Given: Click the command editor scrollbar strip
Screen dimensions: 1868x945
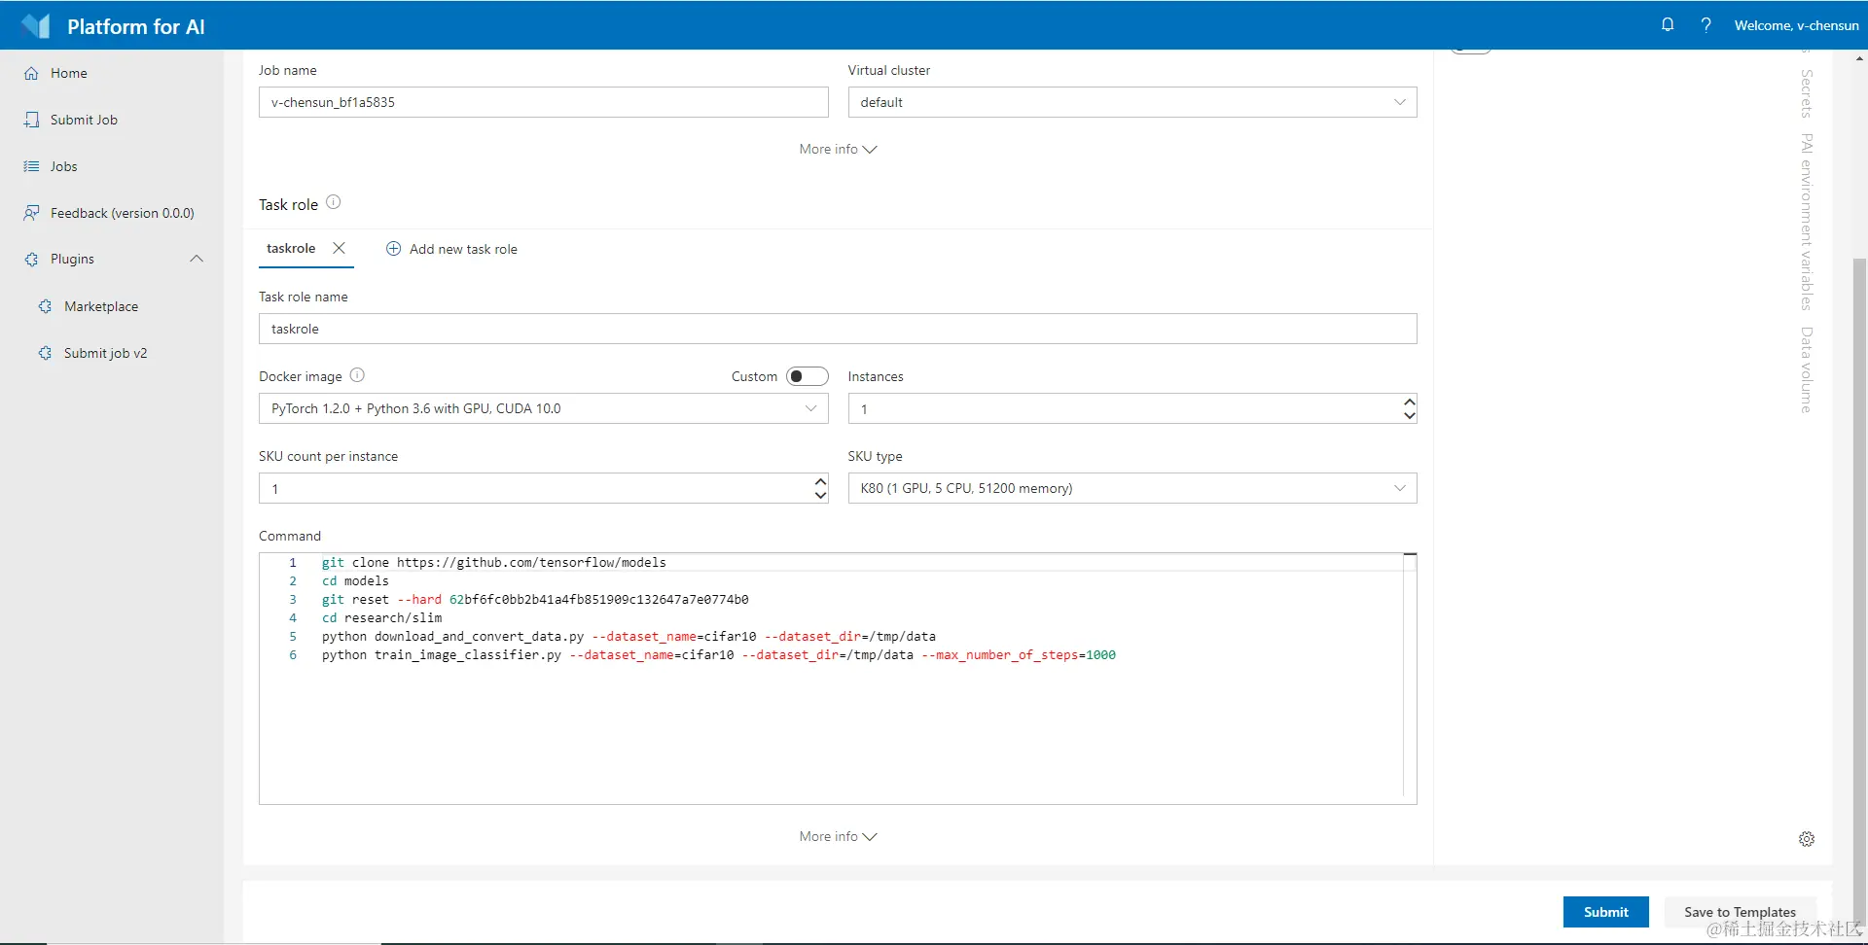Looking at the screenshot, I should click(x=1410, y=678).
